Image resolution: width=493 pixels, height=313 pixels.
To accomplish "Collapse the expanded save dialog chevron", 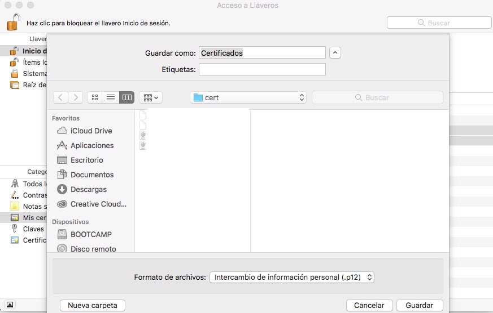I will pyautogui.click(x=335, y=52).
